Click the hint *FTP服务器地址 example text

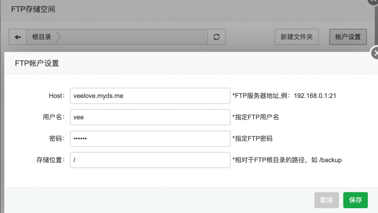pyautogui.click(x=284, y=96)
